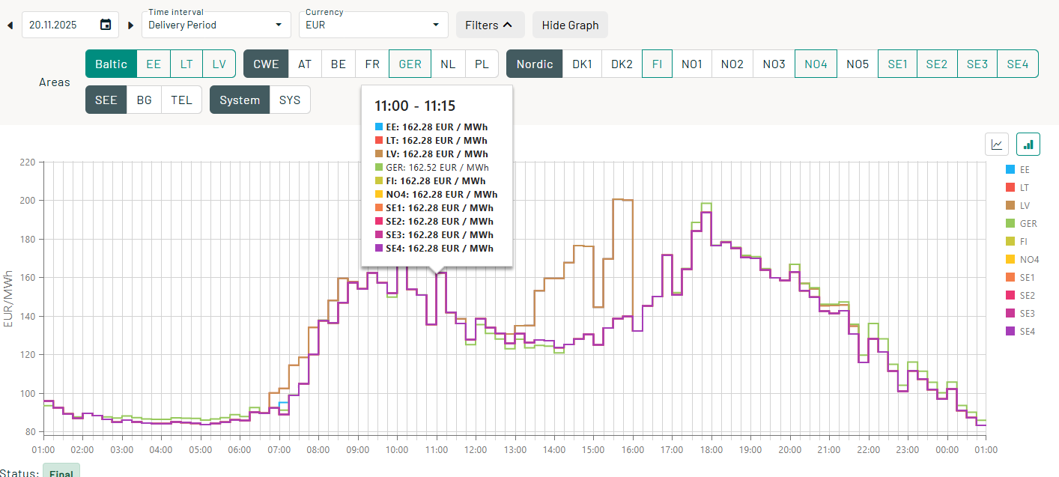The image size is (1059, 477).
Task: Click the Filters chevron icon
Action: [509, 25]
